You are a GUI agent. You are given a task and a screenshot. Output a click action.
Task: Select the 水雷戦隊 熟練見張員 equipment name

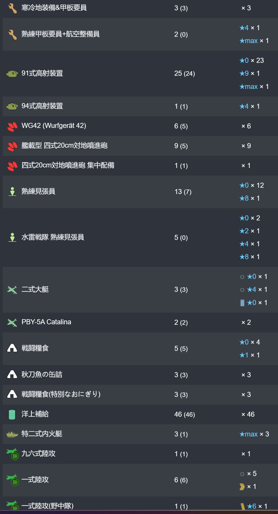pyautogui.click(x=53, y=237)
